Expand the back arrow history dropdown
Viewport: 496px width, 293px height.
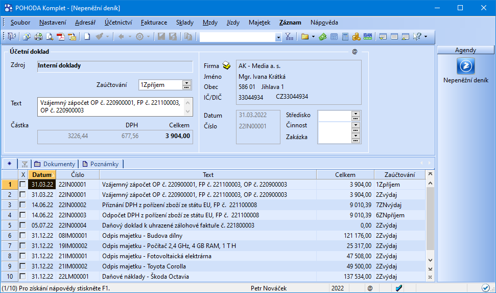coord(129,37)
